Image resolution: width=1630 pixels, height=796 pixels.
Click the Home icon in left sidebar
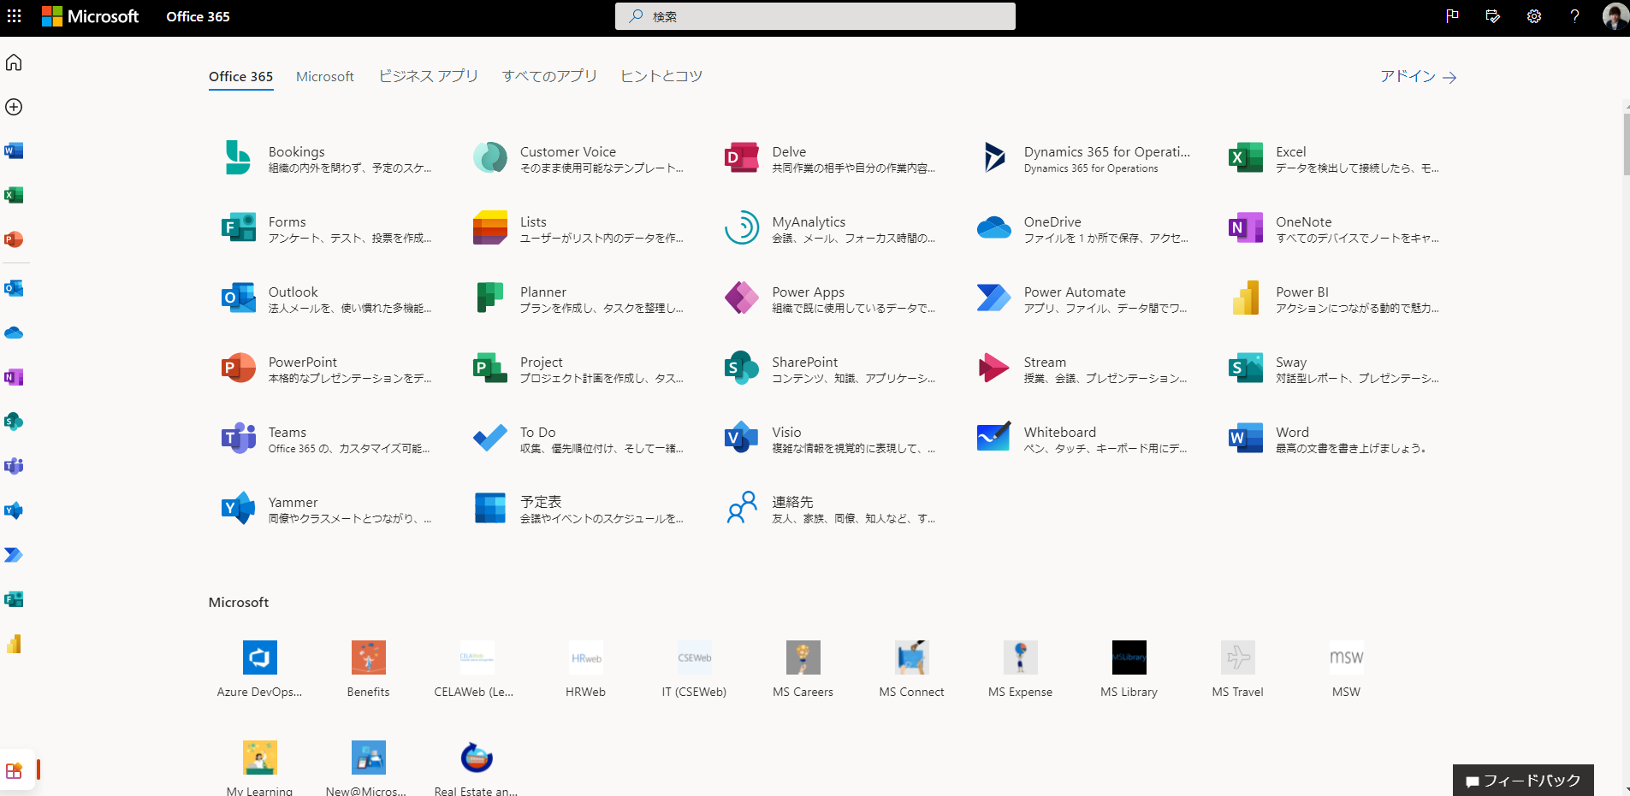[14, 62]
